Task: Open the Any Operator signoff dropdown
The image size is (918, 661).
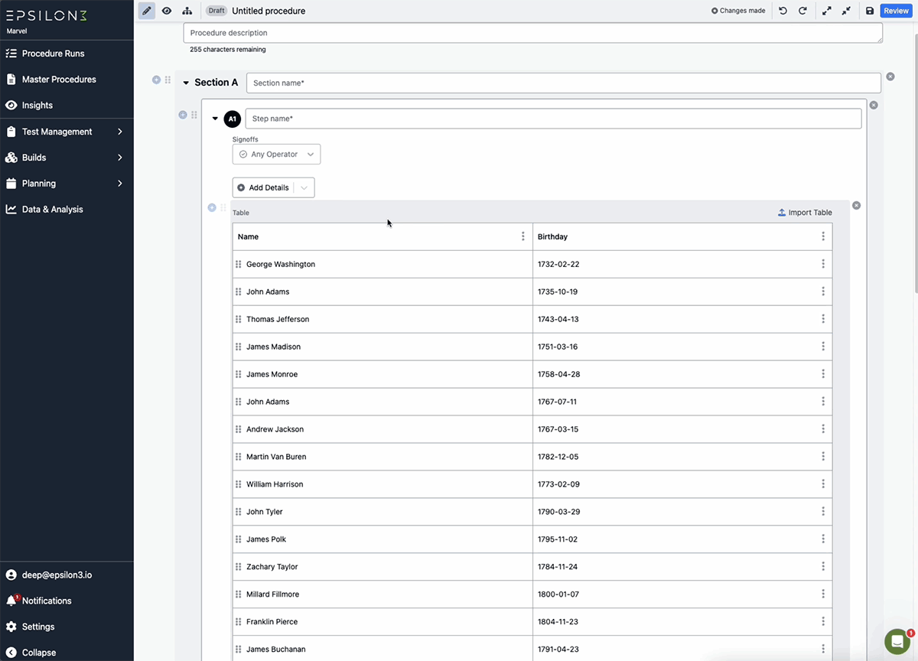Action: pos(276,154)
